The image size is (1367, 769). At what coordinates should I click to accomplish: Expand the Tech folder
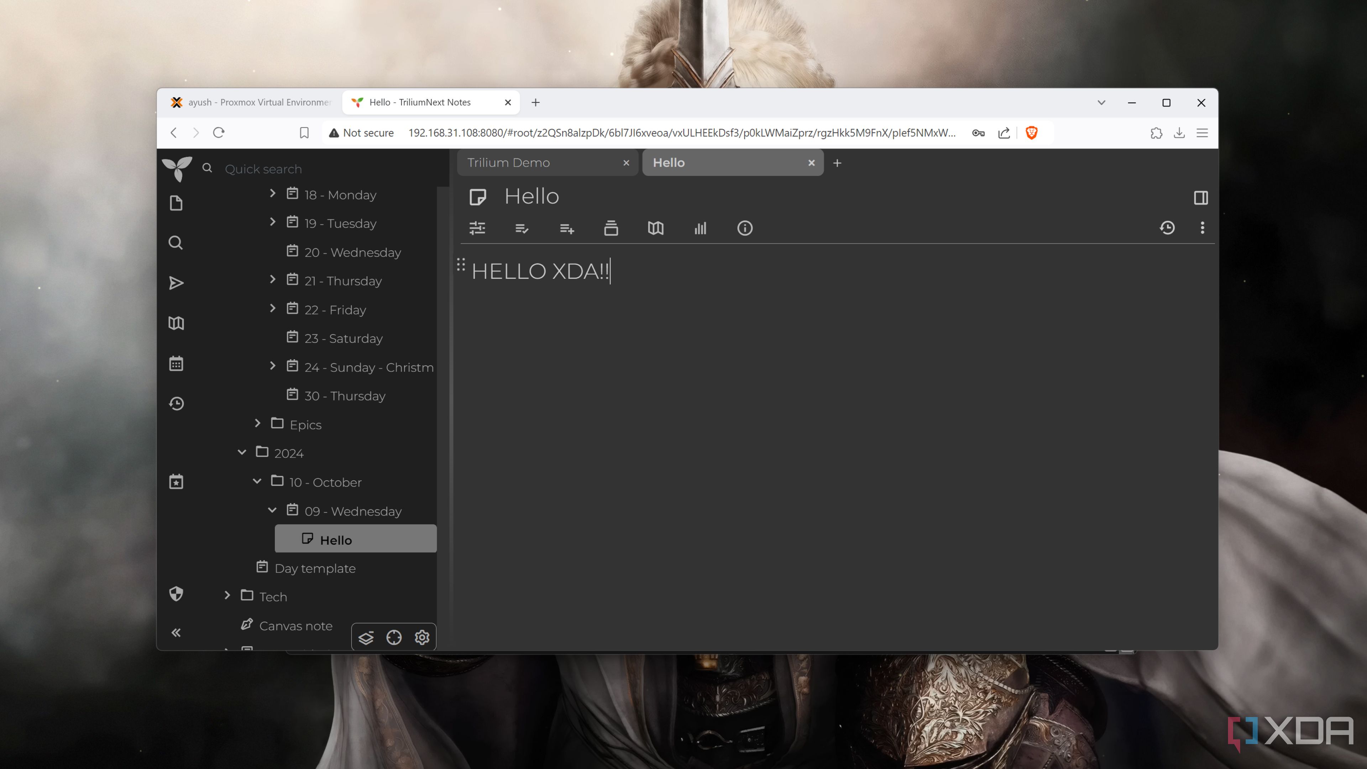227,596
